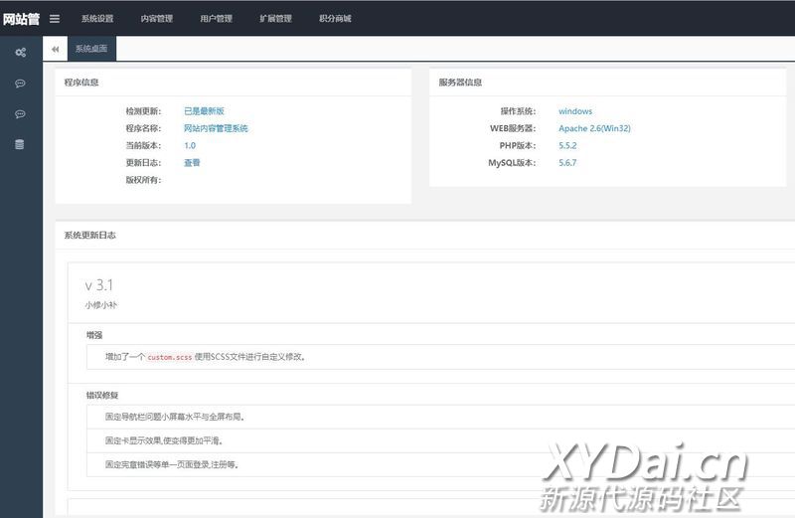795x518 pixels.
Task: Open the gears settings icon in sidebar
Action: coord(20,53)
